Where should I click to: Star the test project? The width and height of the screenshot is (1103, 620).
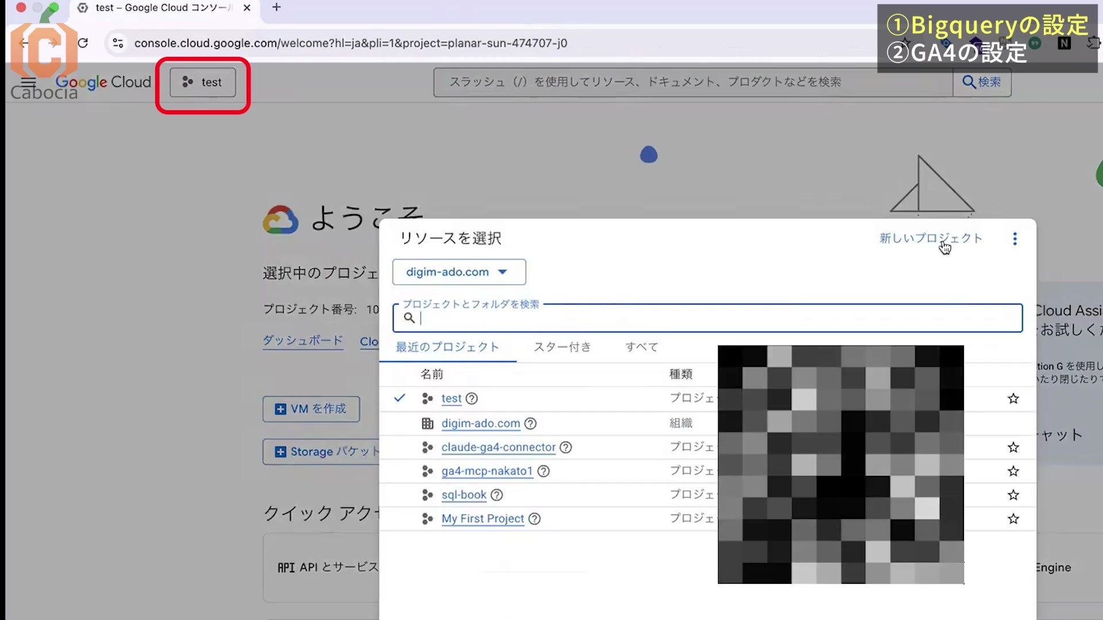(x=1013, y=398)
